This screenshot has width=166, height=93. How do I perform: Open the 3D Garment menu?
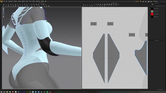point(10,1)
